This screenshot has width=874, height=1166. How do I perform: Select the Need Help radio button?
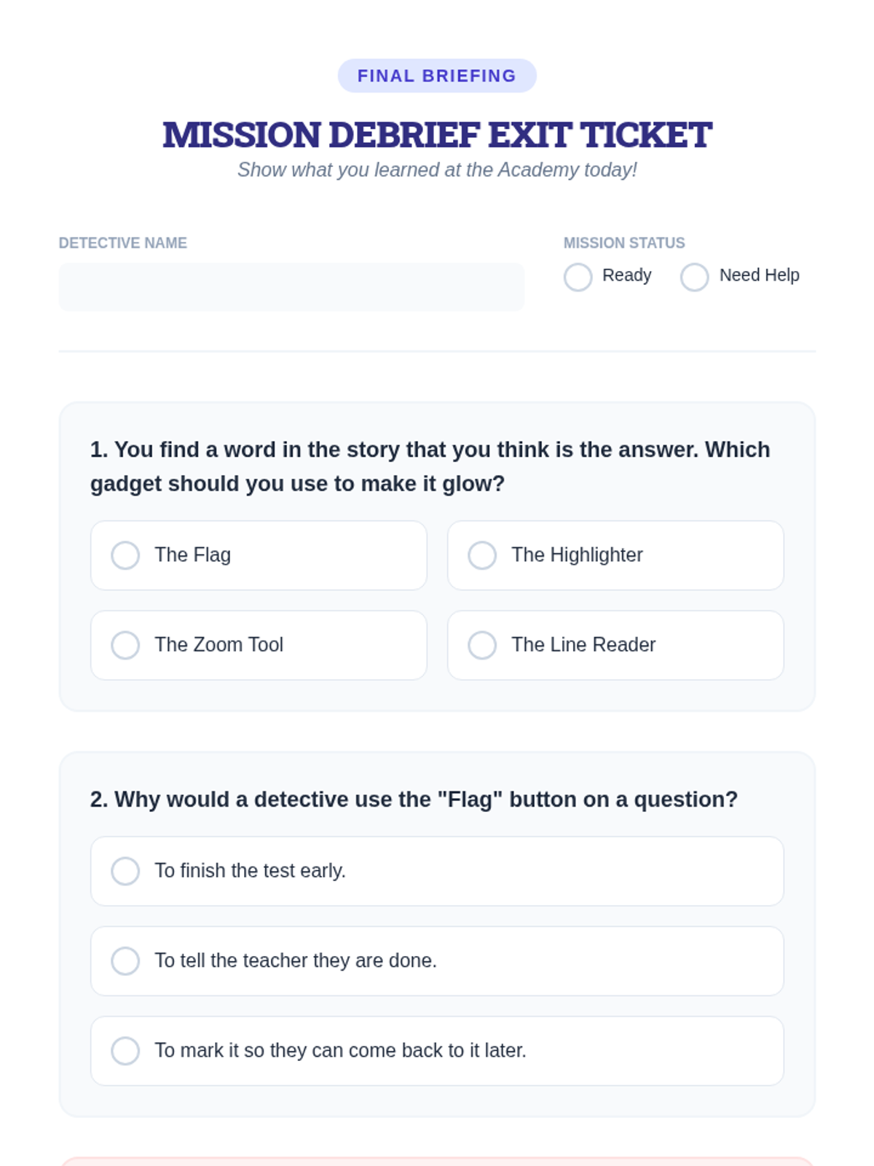click(x=694, y=277)
